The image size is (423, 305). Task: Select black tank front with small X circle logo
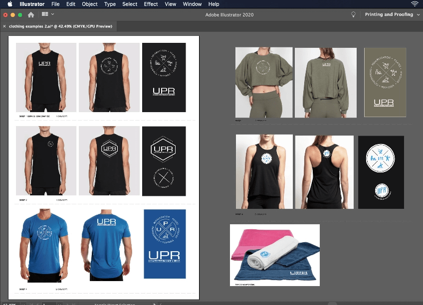pos(46,160)
